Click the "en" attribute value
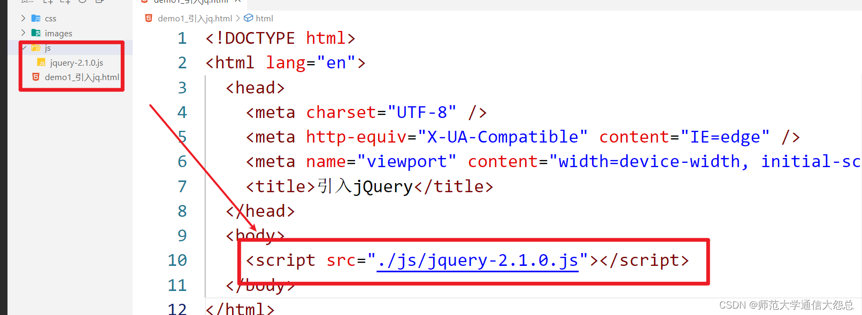Viewport: 862px width, 315px height. (336, 63)
